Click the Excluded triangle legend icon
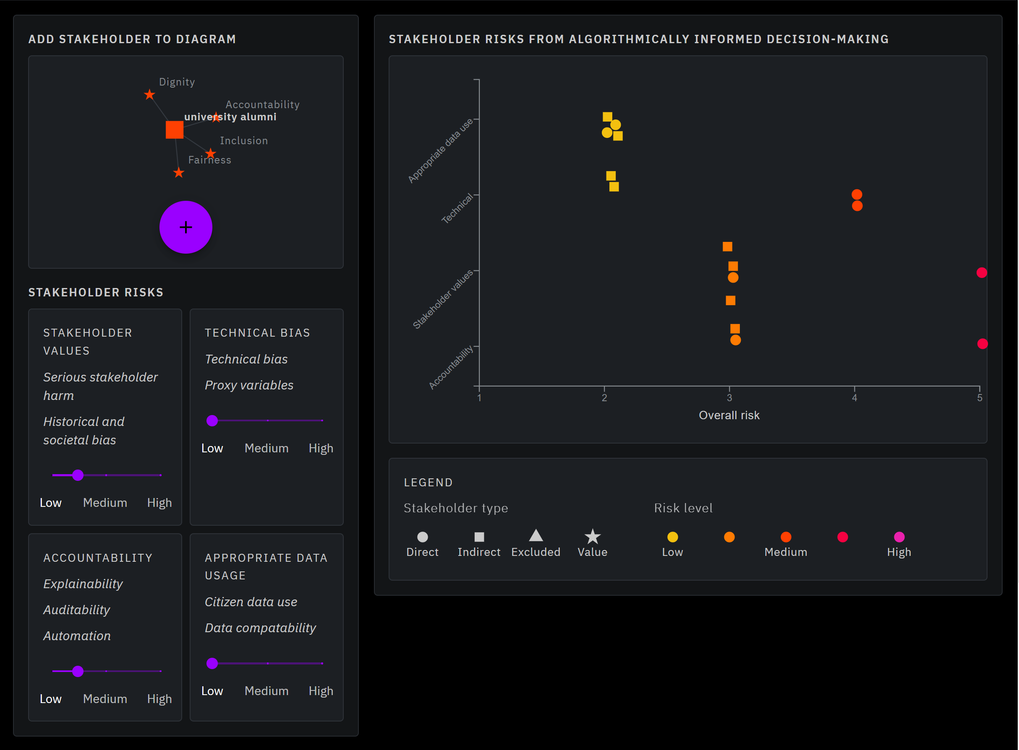The height and width of the screenshot is (750, 1019). [536, 536]
